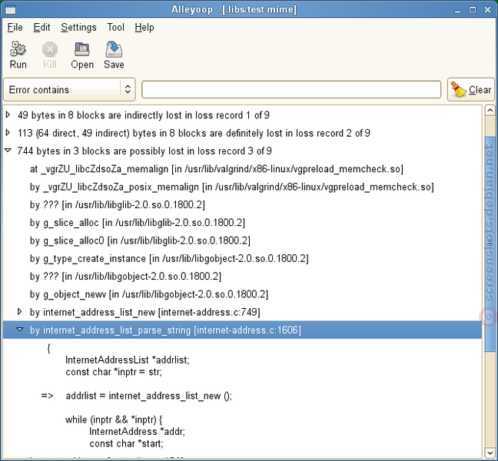
Task: Clear the search filter with Clear button
Action: point(470,90)
